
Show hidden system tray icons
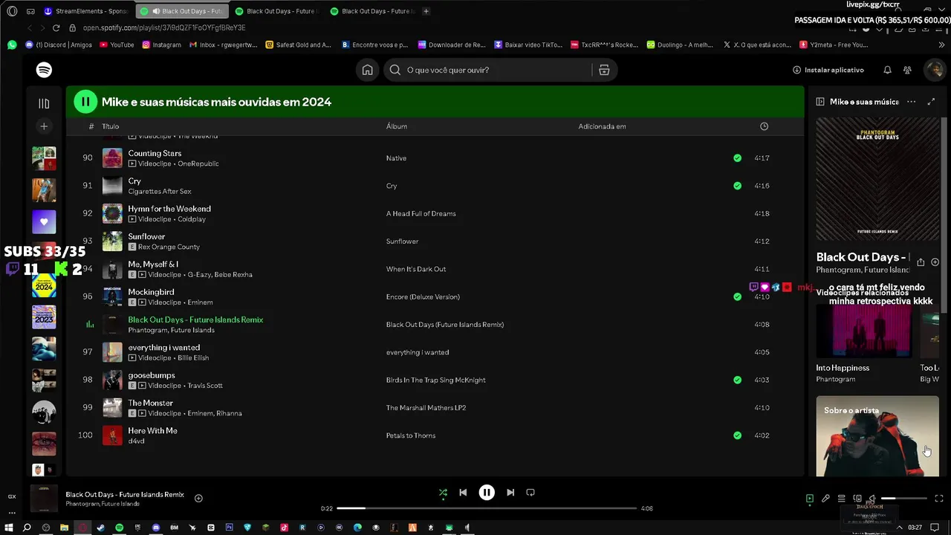pos(900,528)
